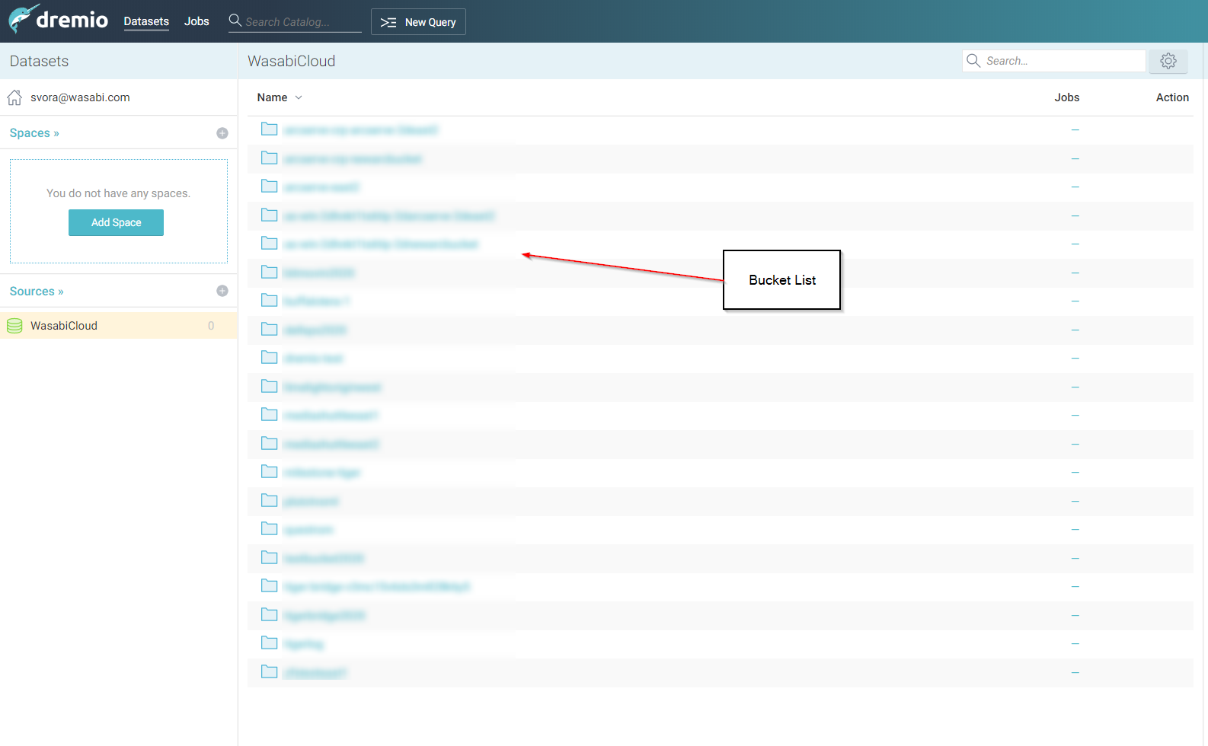
Task: Click the plus icon next to Sources
Action: pyautogui.click(x=222, y=291)
